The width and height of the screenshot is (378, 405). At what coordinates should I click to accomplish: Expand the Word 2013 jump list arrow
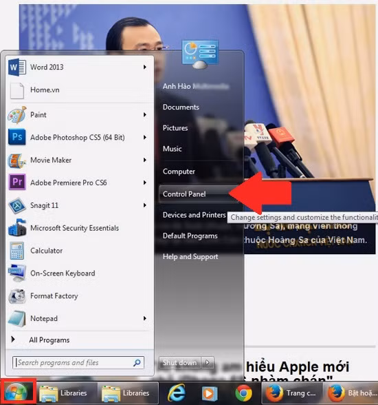145,67
